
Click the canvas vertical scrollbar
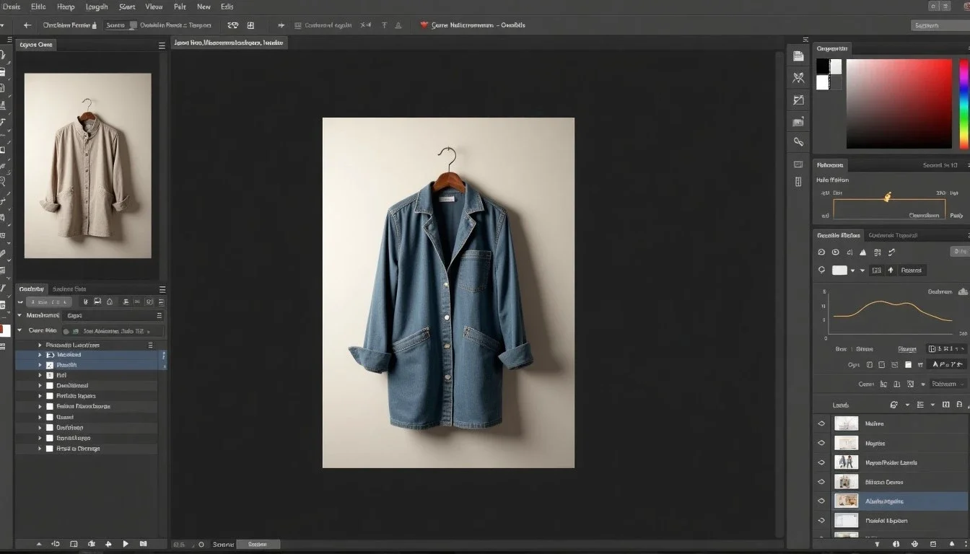click(x=779, y=294)
